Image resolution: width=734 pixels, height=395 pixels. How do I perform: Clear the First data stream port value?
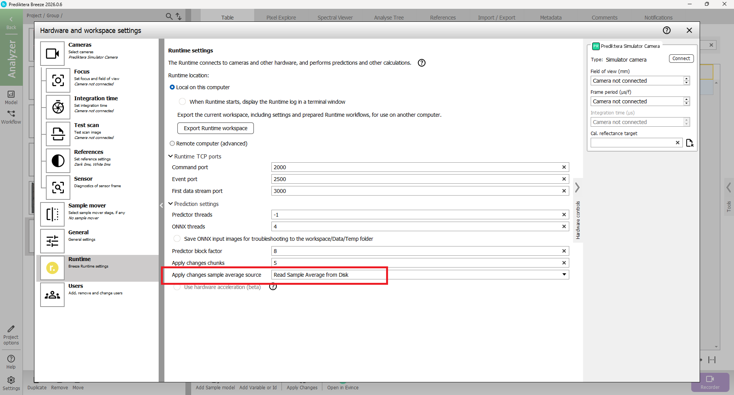tap(564, 191)
